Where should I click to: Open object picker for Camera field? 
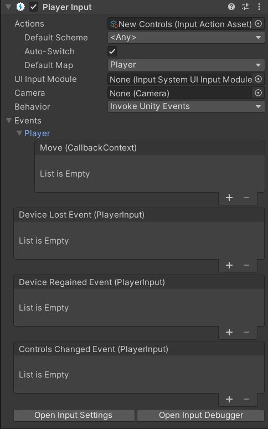coord(258,93)
